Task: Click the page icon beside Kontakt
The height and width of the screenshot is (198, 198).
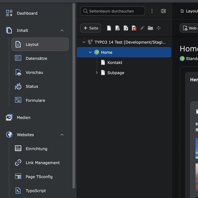Action: click(103, 63)
